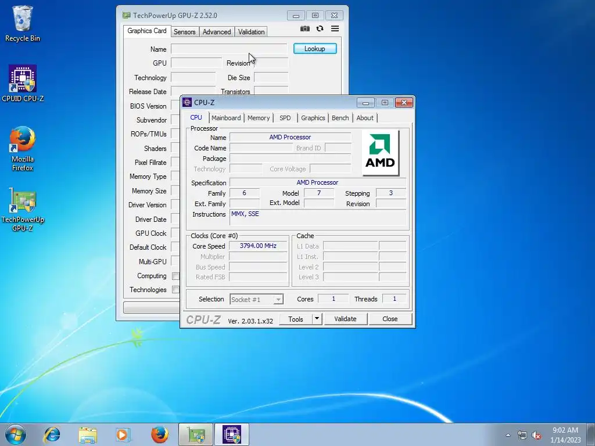Open the Tools dropdown arrow in CPU-Z
The width and height of the screenshot is (595, 446).
317,319
